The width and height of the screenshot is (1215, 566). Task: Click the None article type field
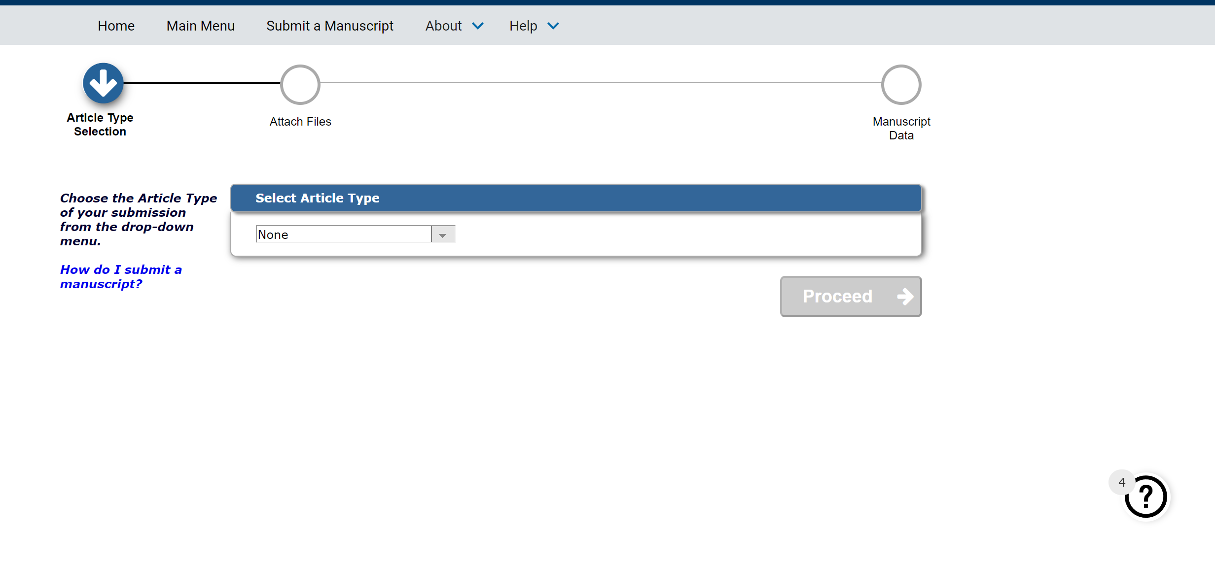pyautogui.click(x=343, y=235)
